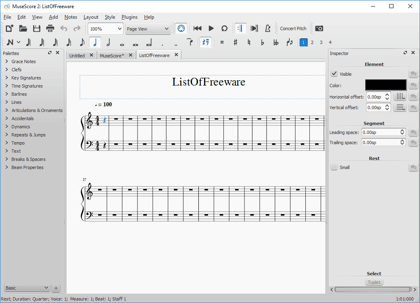Save the score with the floppy disk icon
420x303 pixels.
pyautogui.click(x=36, y=29)
